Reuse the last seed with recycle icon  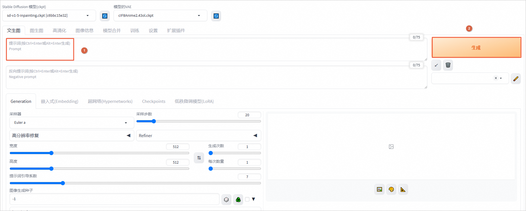[238, 200]
